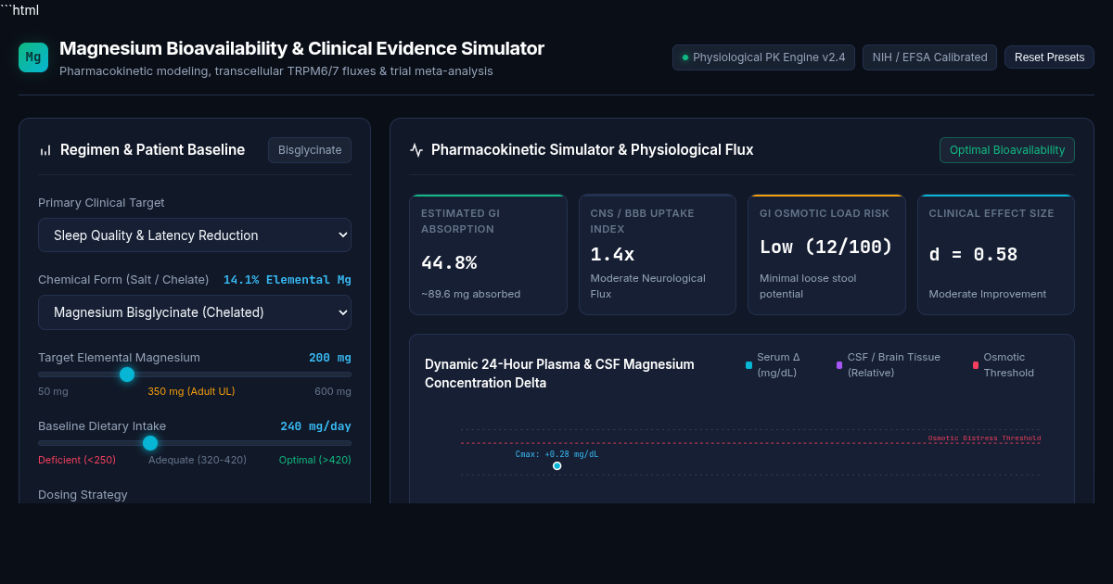Screen dimensions: 1113x584
Task: Click the Mg logo icon
Action: [x=33, y=57]
